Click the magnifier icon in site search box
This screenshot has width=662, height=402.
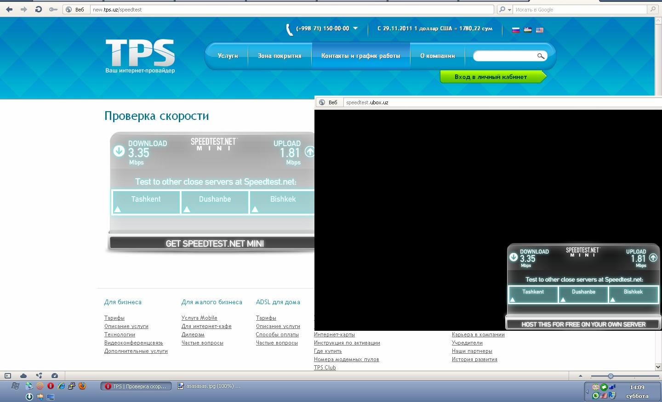pyautogui.click(x=541, y=56)
